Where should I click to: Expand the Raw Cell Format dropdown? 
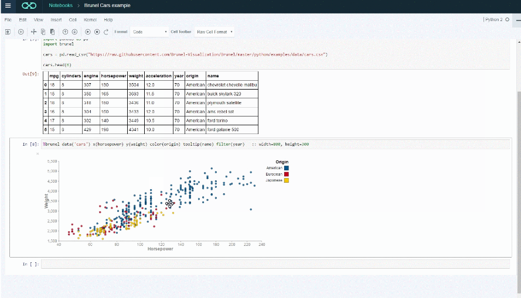(x=214, y=32)
